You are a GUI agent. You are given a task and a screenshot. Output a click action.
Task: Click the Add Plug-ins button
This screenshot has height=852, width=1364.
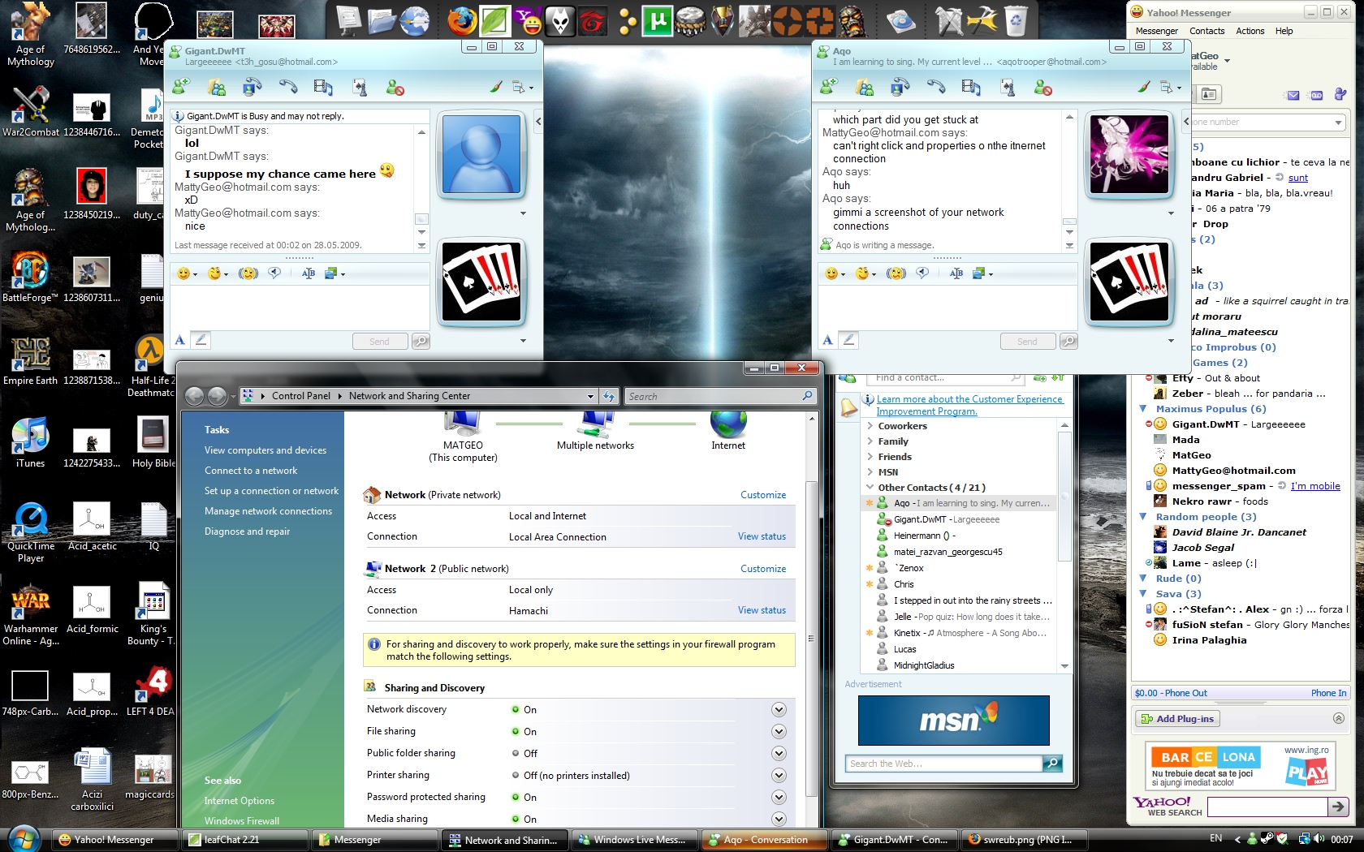click(1177, 719)
